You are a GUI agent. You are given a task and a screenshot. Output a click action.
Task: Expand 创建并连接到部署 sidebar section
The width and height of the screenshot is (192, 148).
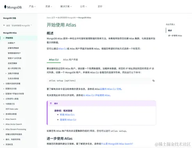coord(4,84)
